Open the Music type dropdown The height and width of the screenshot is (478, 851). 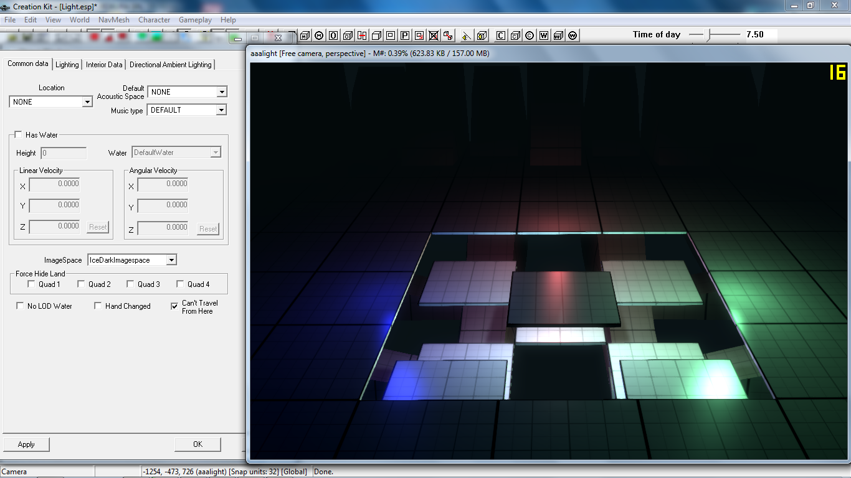(221, 110)
